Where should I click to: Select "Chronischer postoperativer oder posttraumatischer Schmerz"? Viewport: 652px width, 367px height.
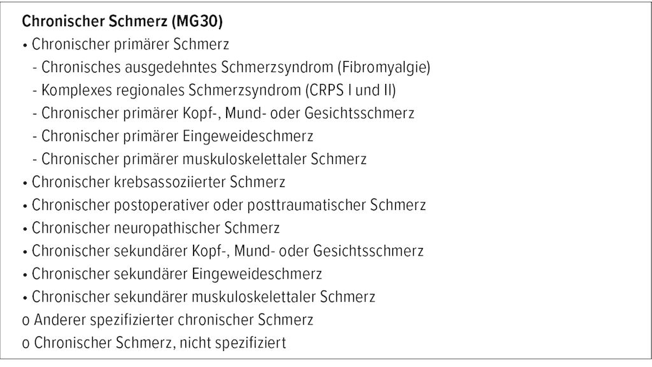pos(229,205)
